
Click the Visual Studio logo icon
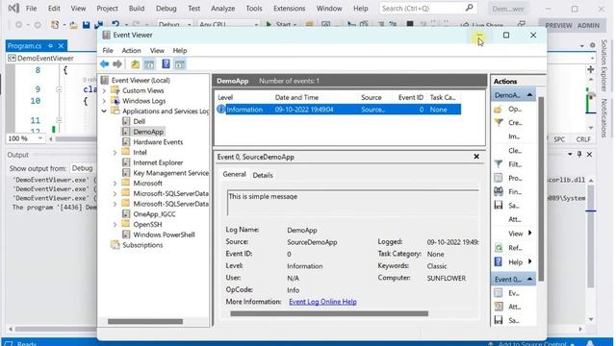coord(13,9)
